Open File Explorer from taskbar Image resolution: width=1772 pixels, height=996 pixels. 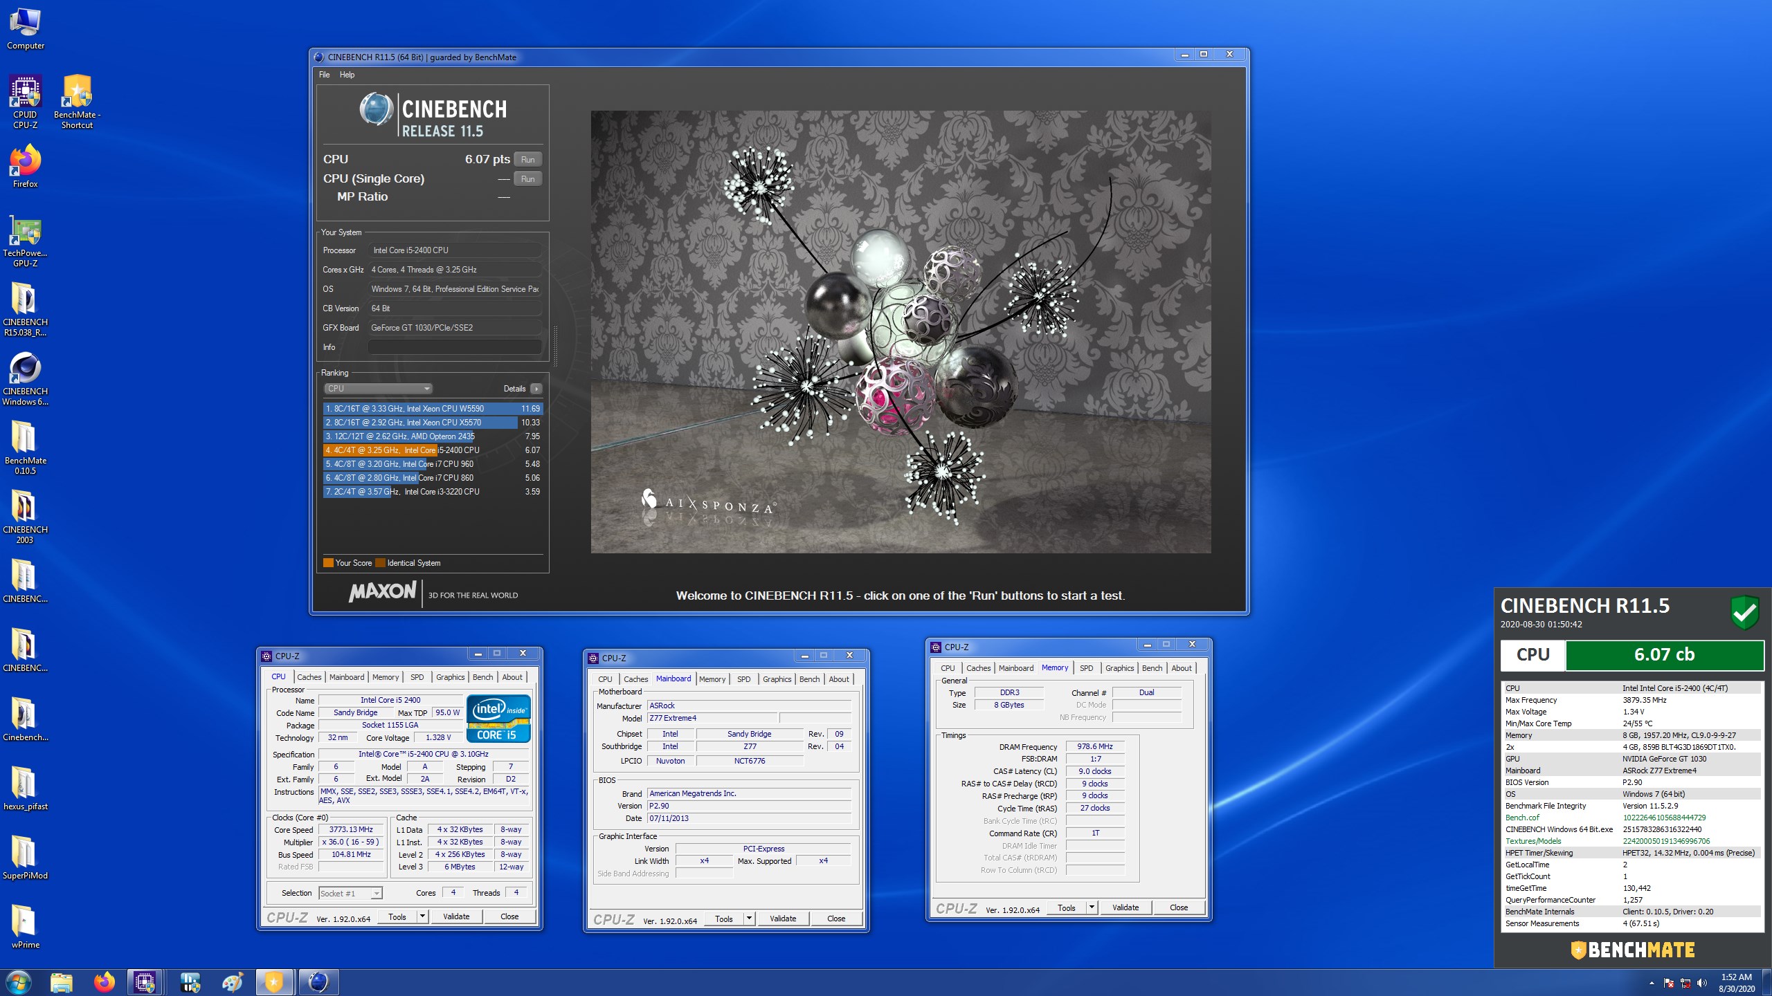pyautogui.click(x=62, y=982)
